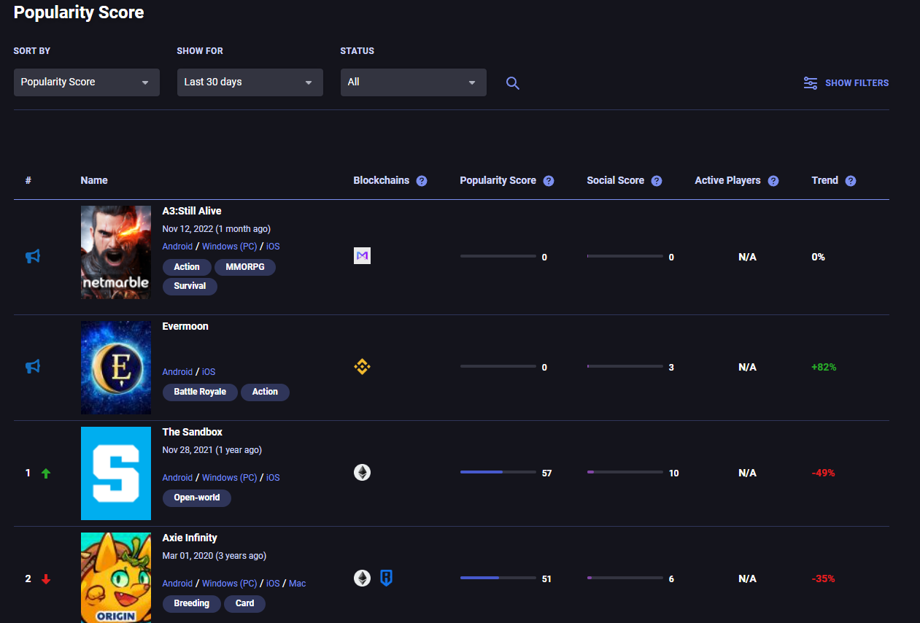Viewport: 920px width, 623px height.
Task: Click the help icon beside Blockchains
Action: pyautogui.click(x=422, y=181)
